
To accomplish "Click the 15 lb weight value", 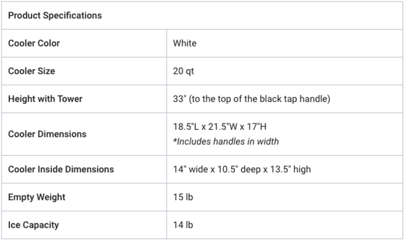I will [183, 197].
